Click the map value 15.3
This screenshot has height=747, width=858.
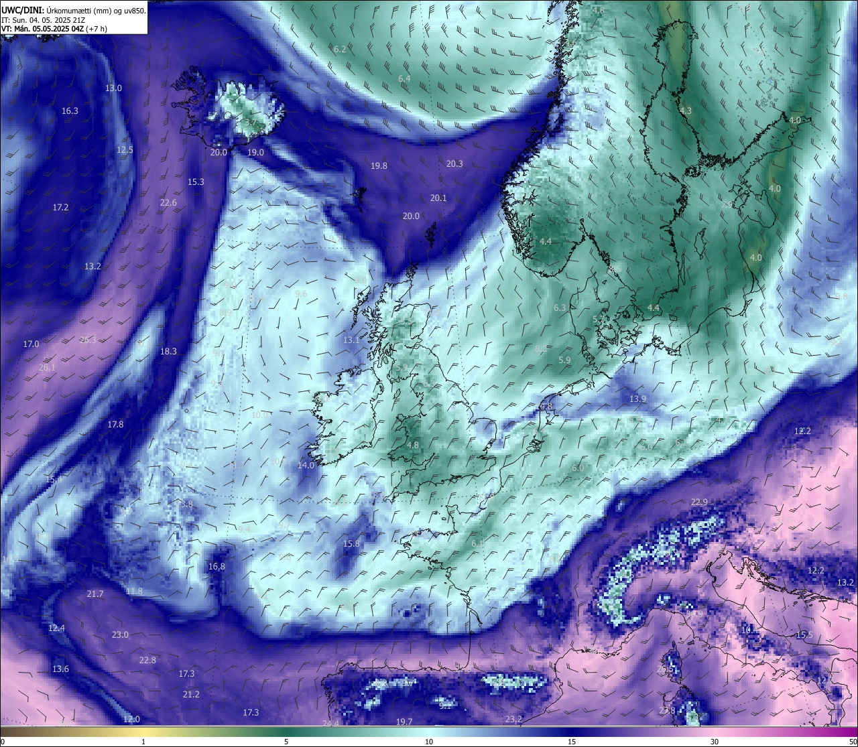click(x=196, y=182)
